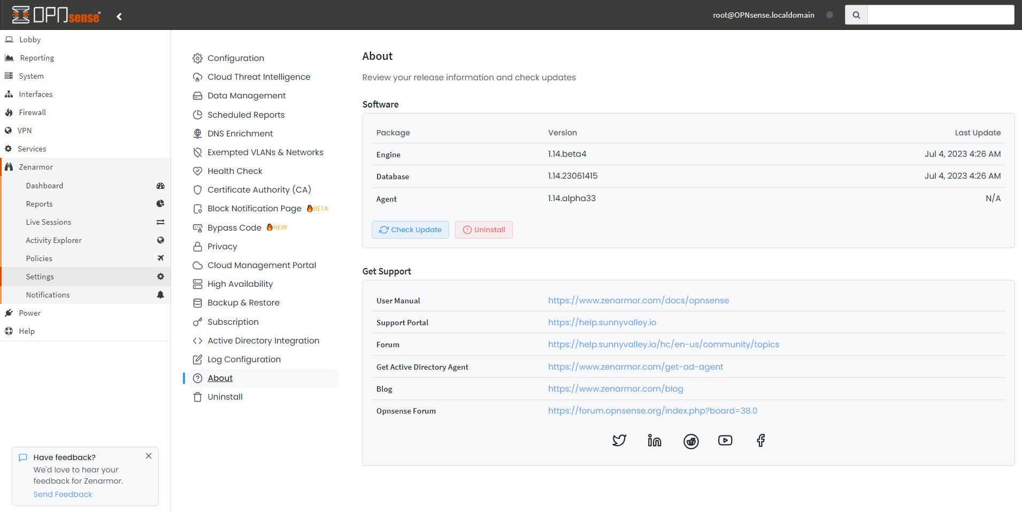
Task: Click the Privacy lock icon
Action: tap(197, 247)
